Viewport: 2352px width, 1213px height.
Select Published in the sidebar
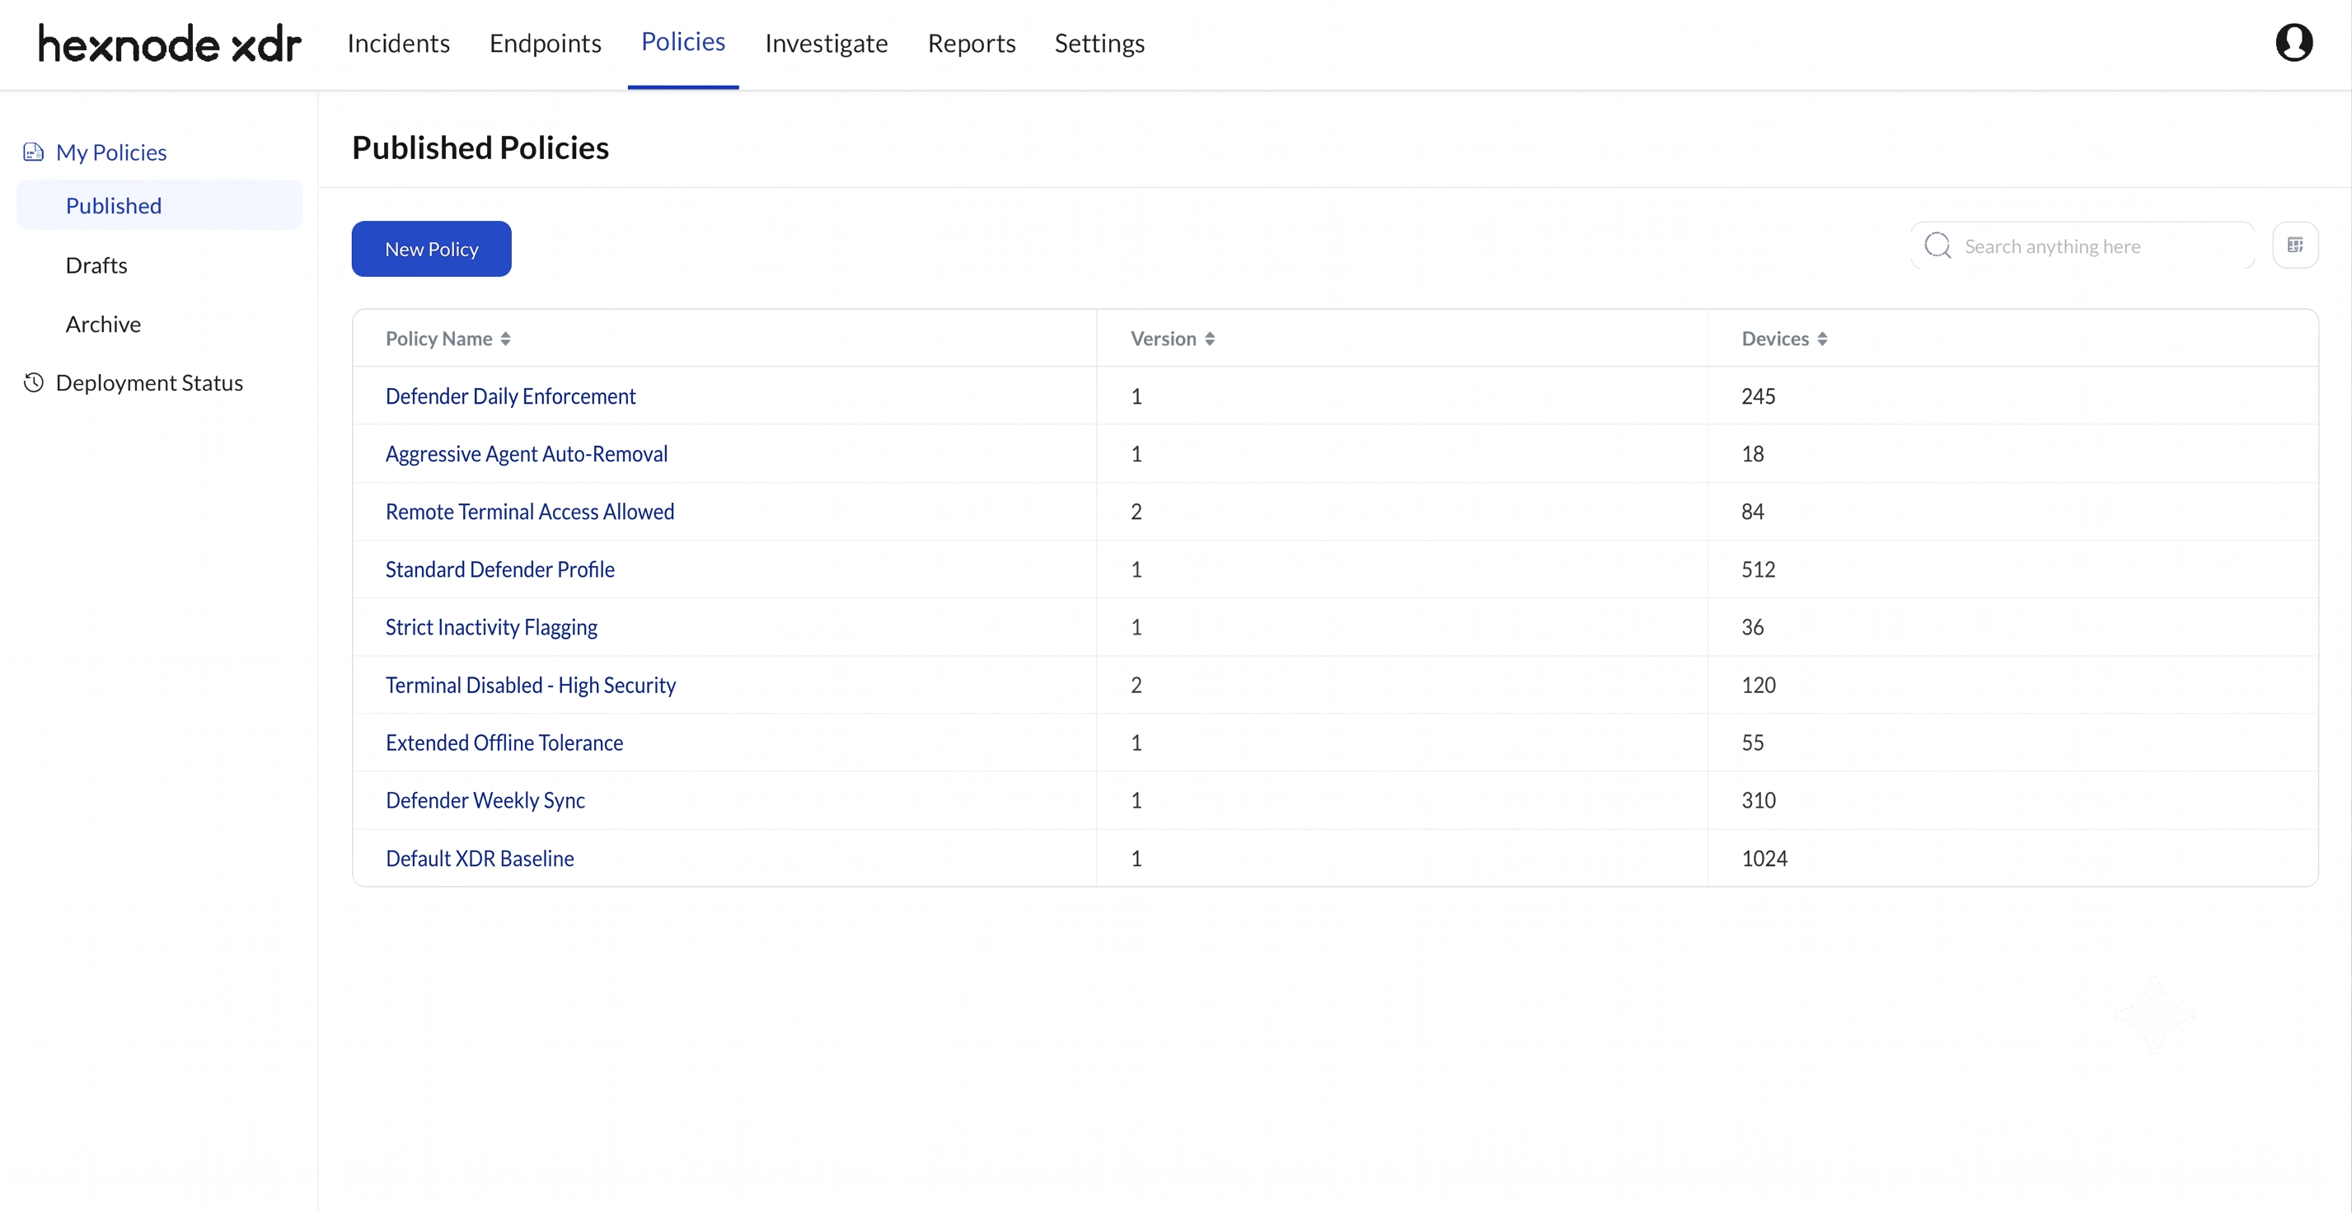click(159, 205)
